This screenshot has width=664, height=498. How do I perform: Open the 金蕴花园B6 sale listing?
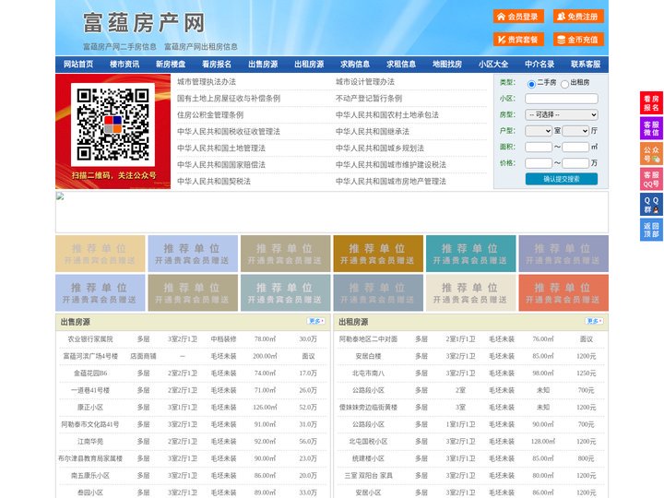tap(90, 373)
